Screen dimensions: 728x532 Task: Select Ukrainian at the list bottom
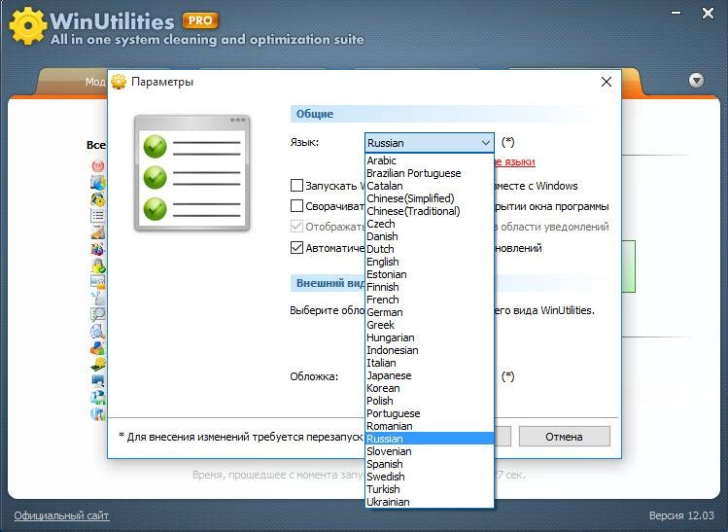click(x=429, y=502)
